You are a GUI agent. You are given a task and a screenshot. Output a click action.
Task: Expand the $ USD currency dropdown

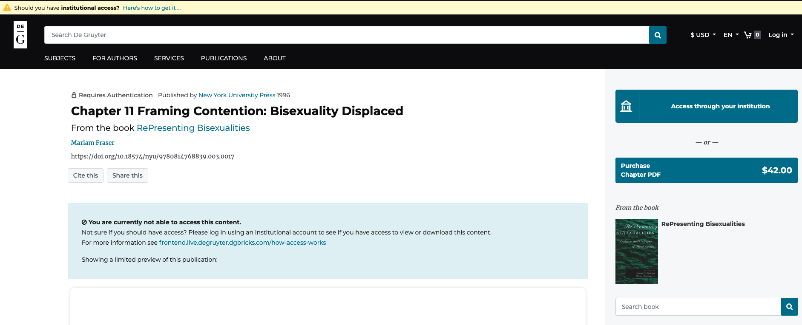pyautogui.click(x=703, y=35)
